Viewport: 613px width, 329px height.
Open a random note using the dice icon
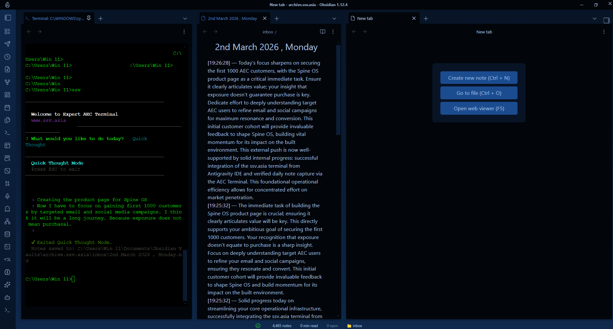[7, 171]
